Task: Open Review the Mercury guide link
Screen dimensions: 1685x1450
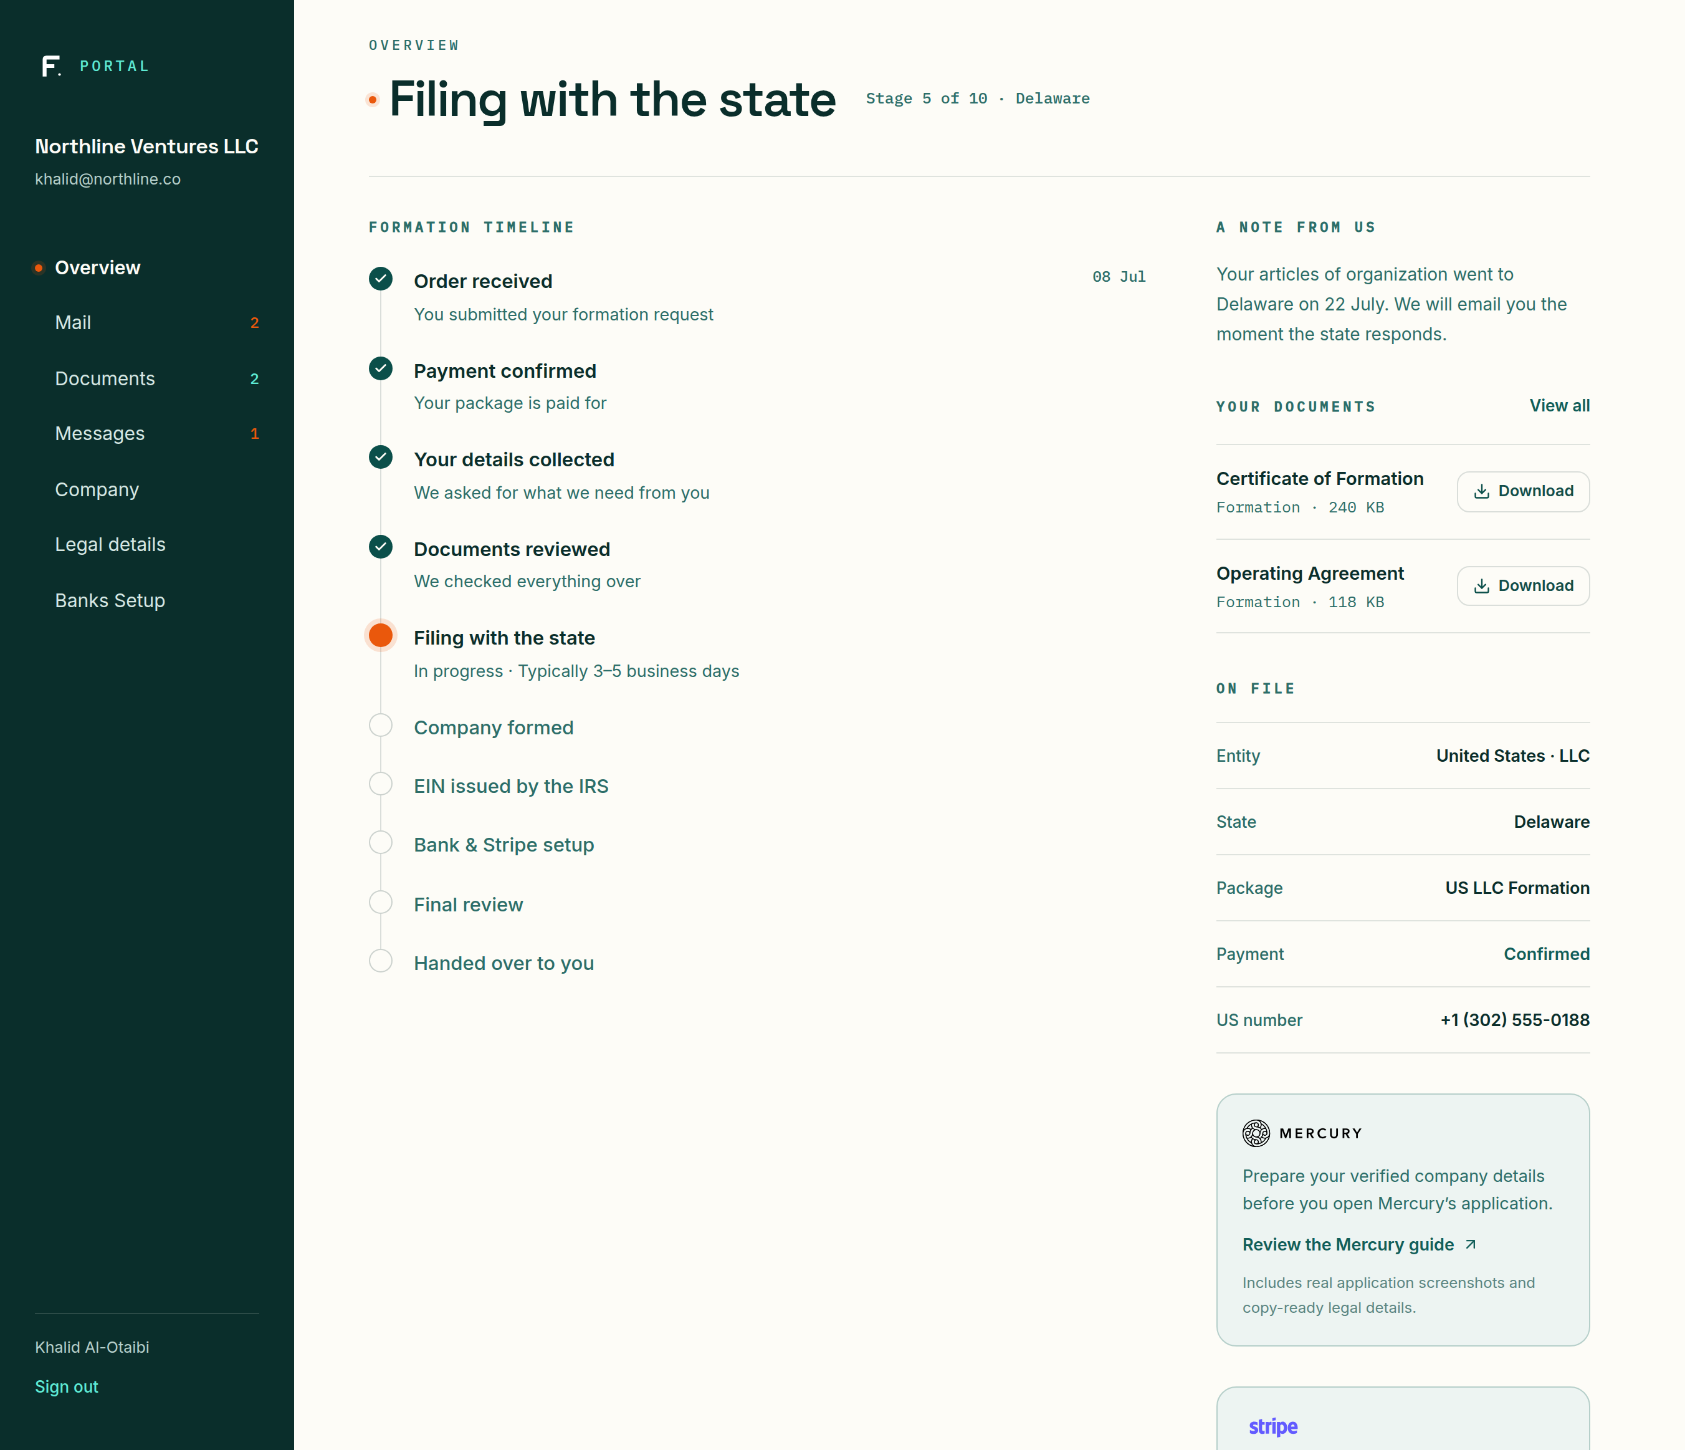Action: (1347, 1244)
